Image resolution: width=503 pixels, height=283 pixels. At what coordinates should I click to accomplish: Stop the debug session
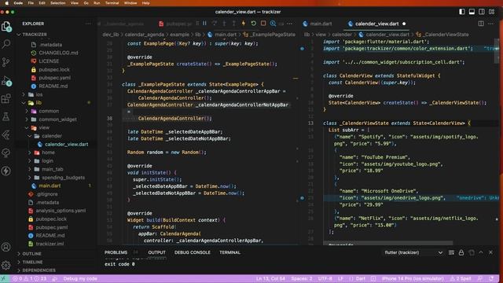point(263,24)
